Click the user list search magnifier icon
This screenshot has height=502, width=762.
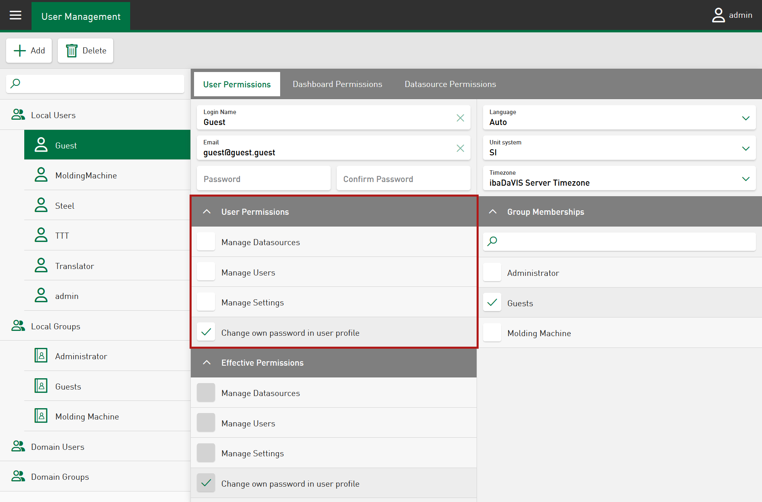[15, 84]
